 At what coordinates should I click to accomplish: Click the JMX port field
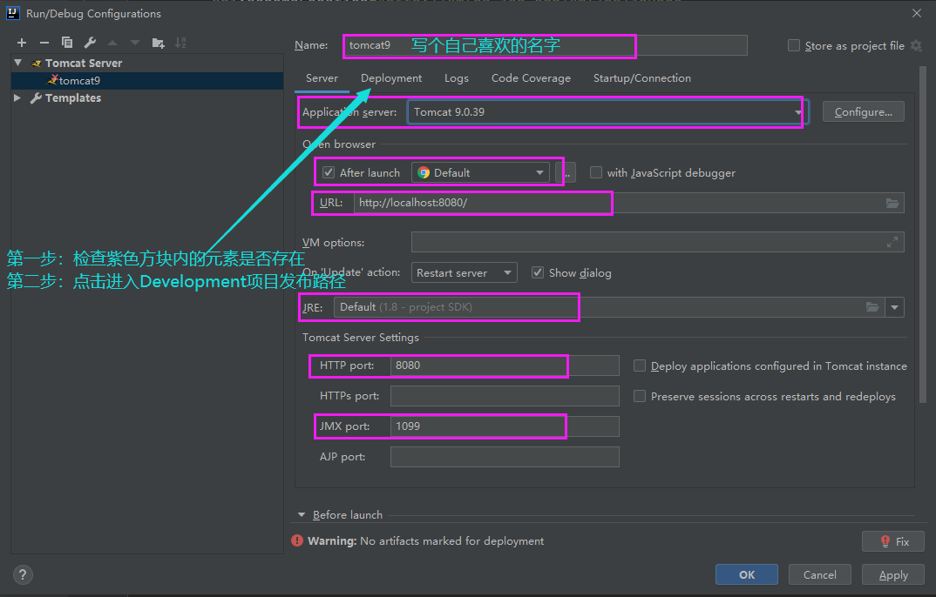click(505, 426)
